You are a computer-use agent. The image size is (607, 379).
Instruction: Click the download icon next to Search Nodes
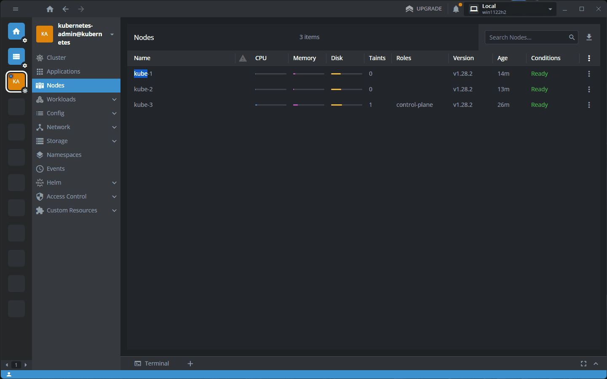pos(589,37)
